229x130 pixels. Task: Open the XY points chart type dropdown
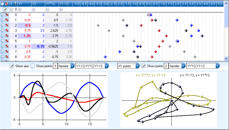point(138,66)
